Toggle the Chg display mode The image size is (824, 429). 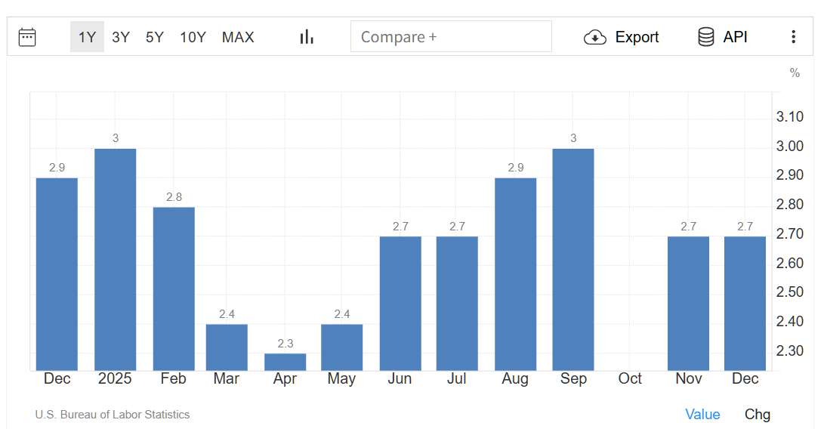click(758, 414)
